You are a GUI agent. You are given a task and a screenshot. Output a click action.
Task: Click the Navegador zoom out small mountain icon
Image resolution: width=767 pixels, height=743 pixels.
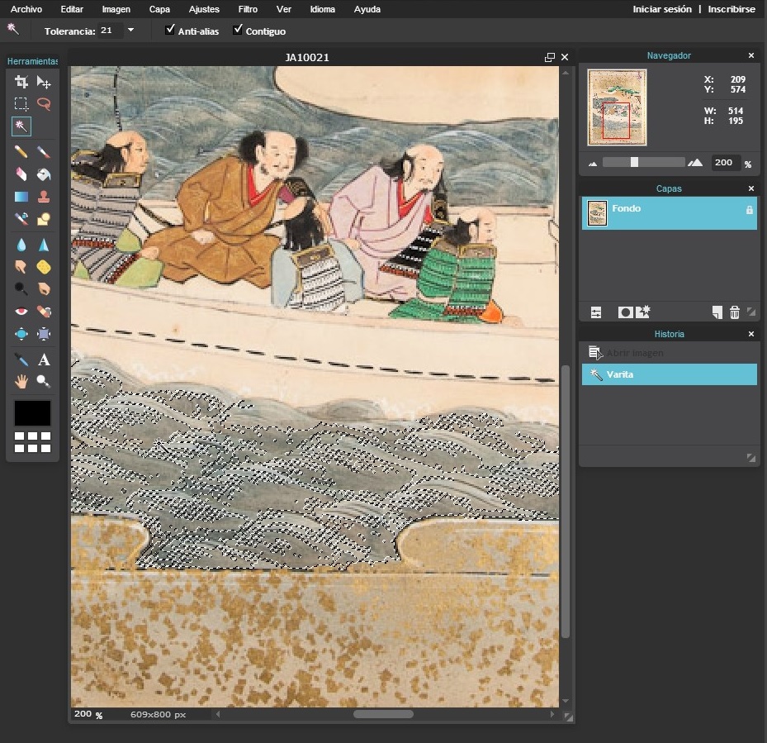(593, 164)
